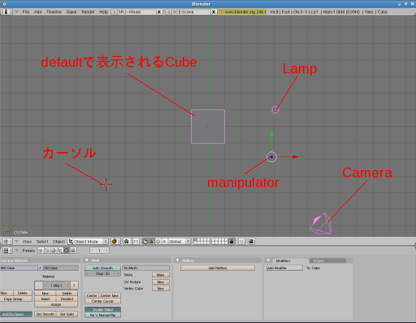Toggle the 3D manipulator hand icon

[x=145, y=242]
